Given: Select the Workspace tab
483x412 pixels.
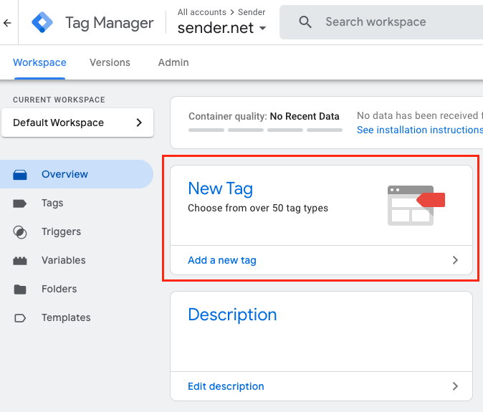Looking at the screenshot, I should click(x=39, y=62).
